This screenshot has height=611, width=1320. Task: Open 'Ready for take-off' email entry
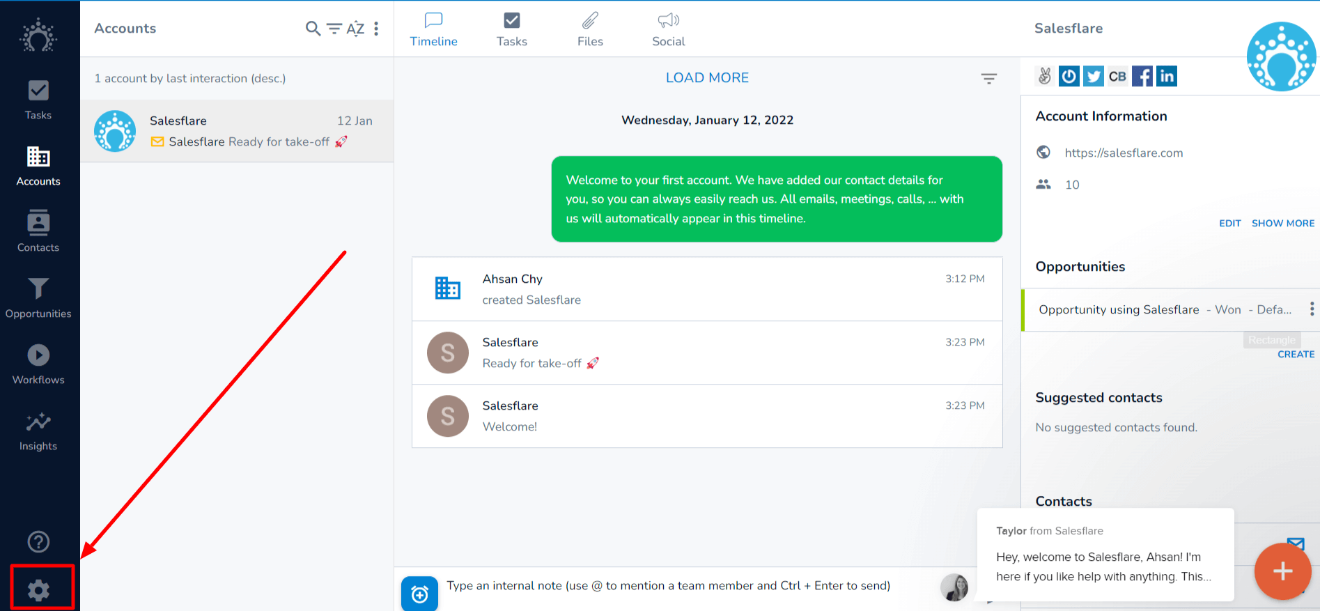point(707,353)
